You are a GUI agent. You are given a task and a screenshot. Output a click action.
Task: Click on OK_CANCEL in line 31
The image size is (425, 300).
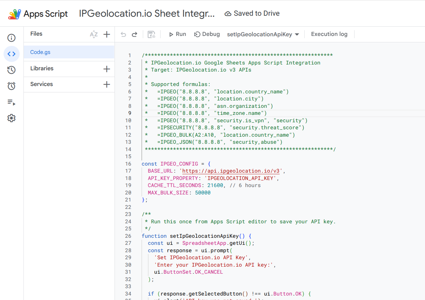coord(209,272)
